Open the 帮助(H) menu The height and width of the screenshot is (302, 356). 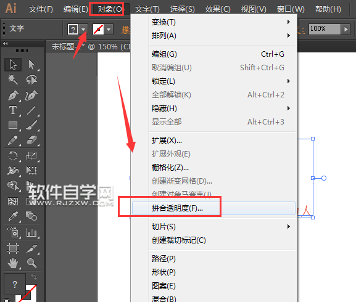click(328, 9)
